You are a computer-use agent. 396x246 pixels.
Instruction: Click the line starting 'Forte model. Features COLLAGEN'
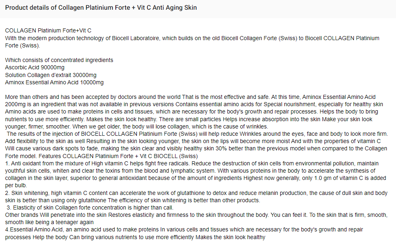pyautogui.click(x=101, y=156)
